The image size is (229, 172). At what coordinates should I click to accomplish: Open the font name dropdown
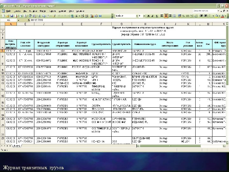(137, 16)
